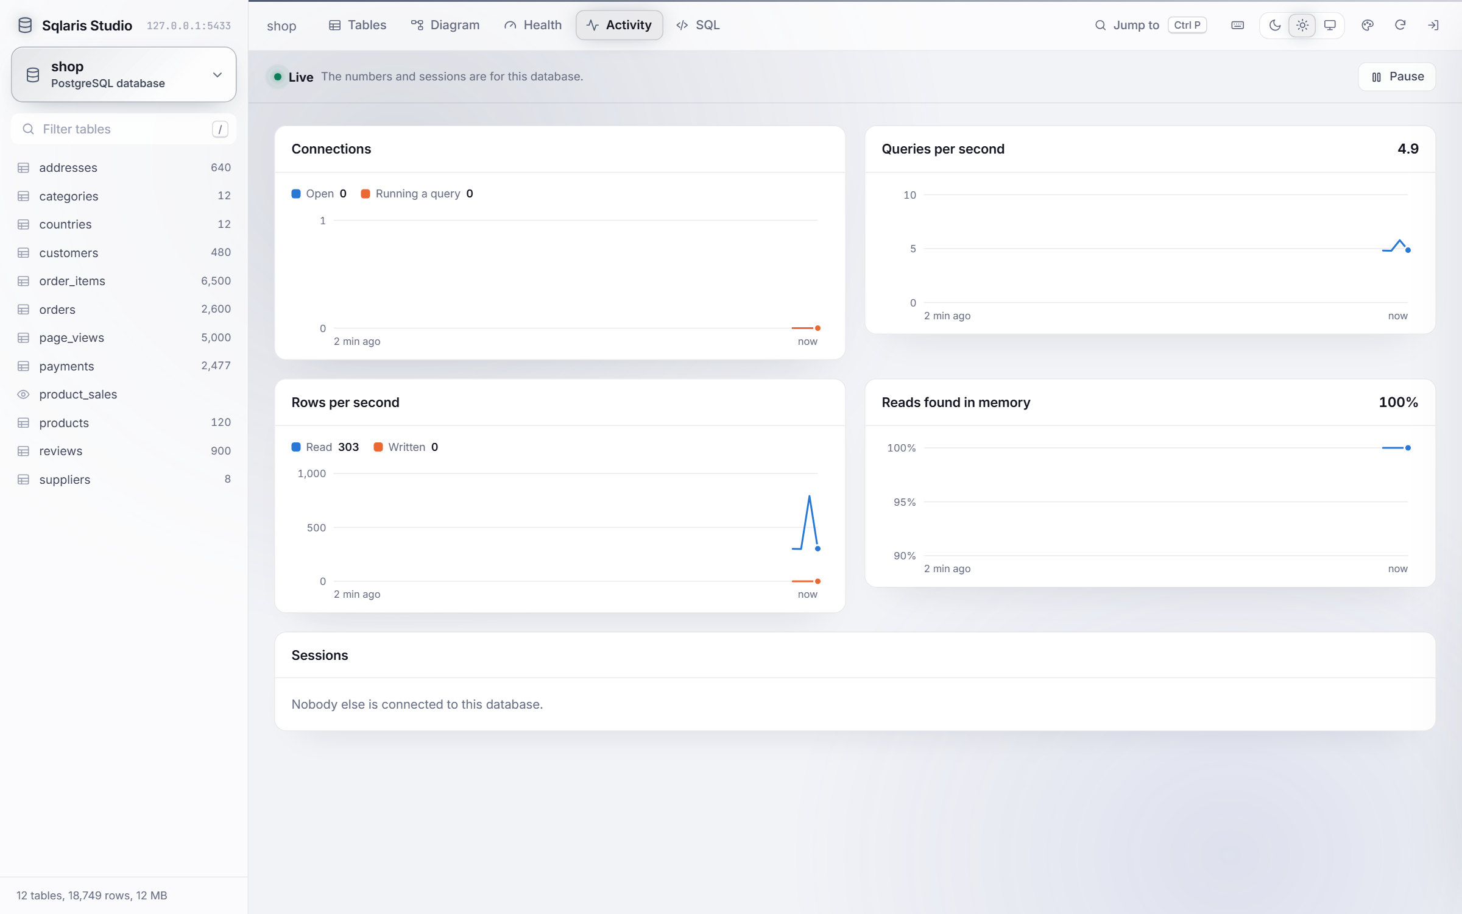Expand the shop database selector chevron
This screenshot has height=914, width=1462.
coord(217,74)
